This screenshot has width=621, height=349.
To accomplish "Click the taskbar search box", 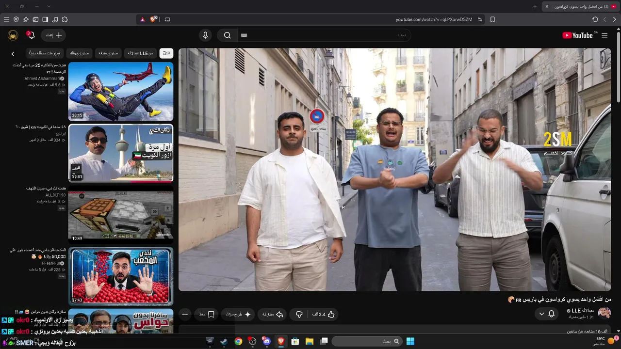I will pyautogui.click(x=367, y=341).
